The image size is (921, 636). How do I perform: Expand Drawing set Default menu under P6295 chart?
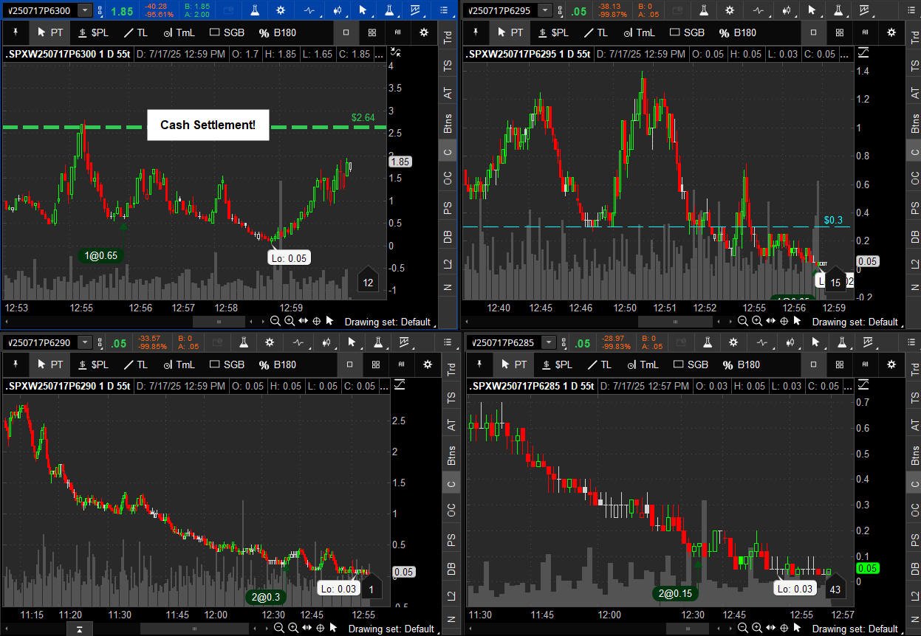coord(855,322)
